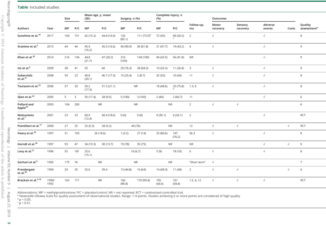Select year 2017 in Sunshine row
326x226 pixels.
coord(50,36)
